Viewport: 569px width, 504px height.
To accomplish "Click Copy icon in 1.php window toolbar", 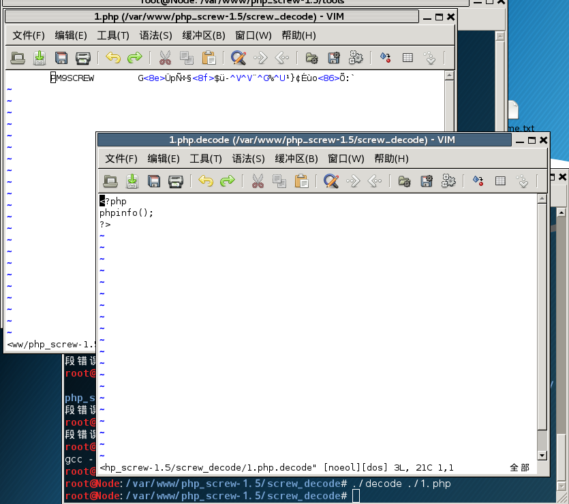I will pyautogui.click(x=187, y=58).
